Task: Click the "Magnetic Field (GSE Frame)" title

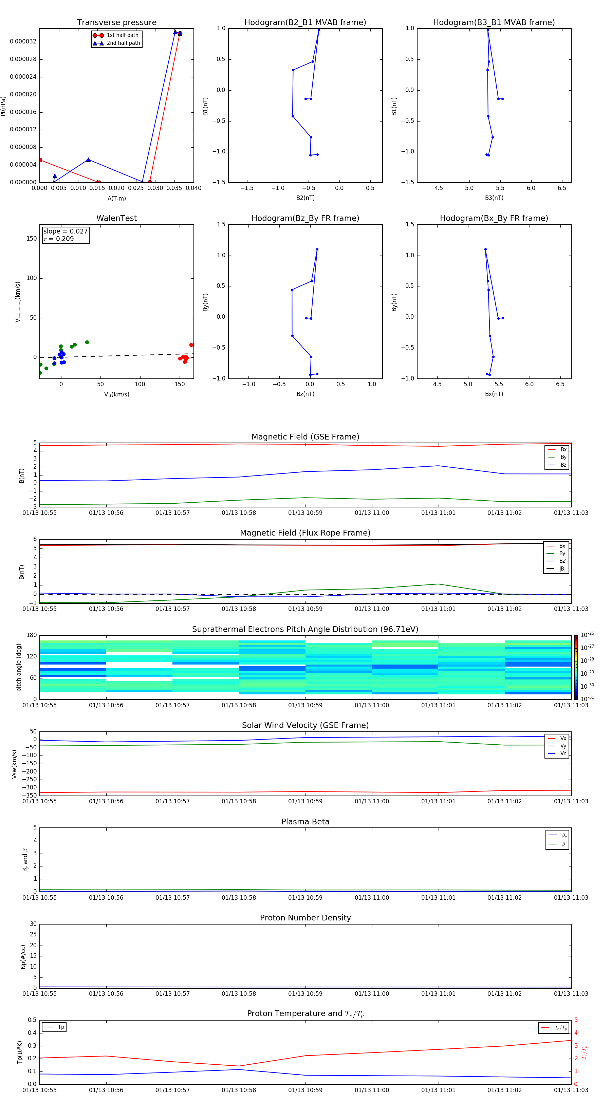Action: [x=305, y=437]
